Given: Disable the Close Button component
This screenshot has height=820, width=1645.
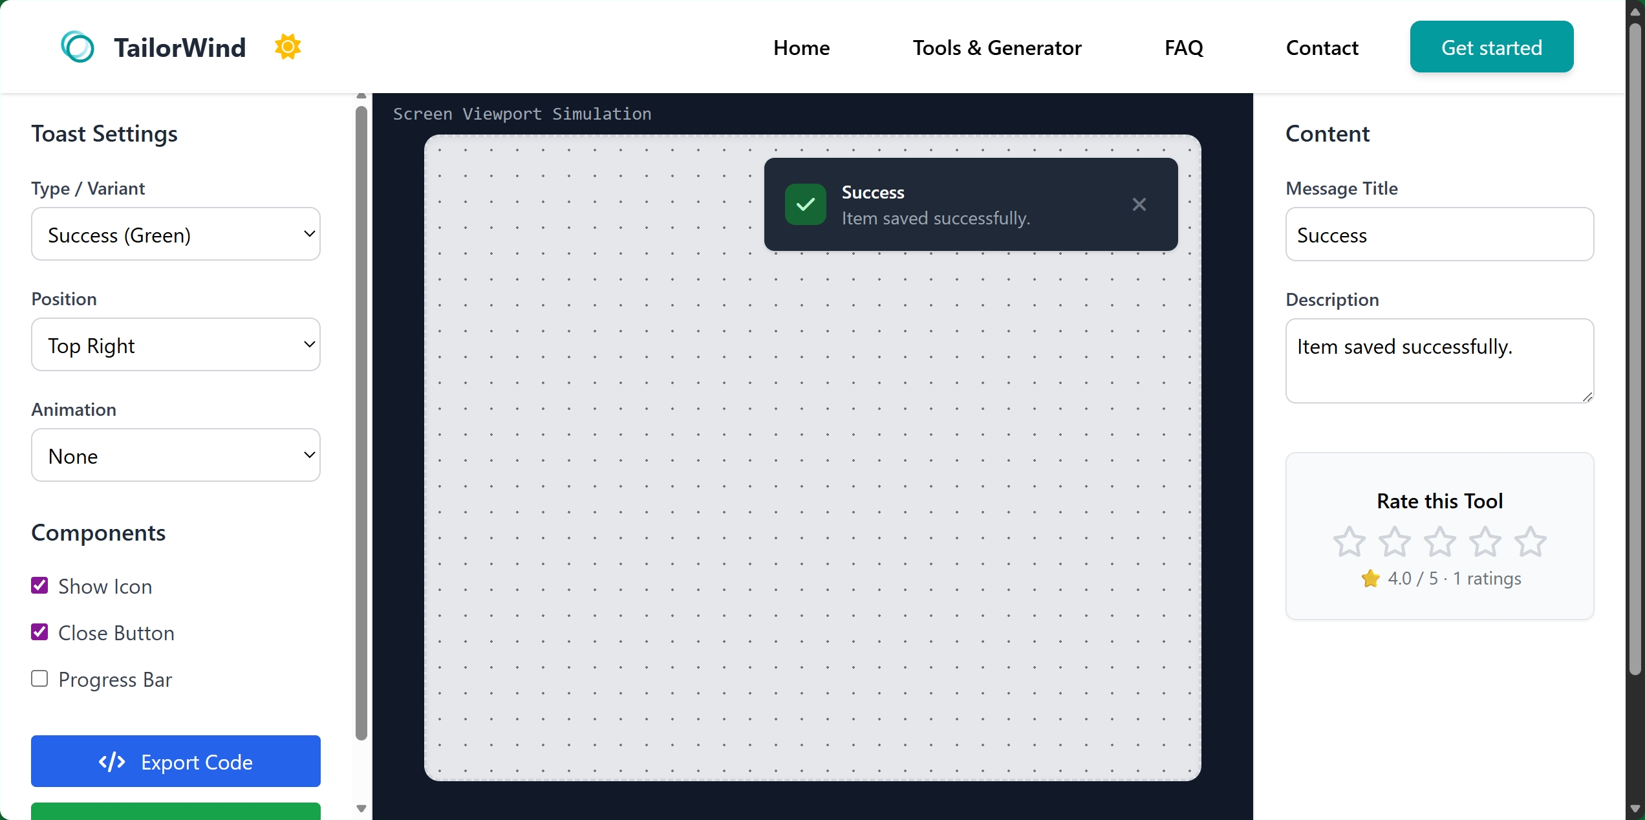Looking at the screenshot, I should [39, 631].
